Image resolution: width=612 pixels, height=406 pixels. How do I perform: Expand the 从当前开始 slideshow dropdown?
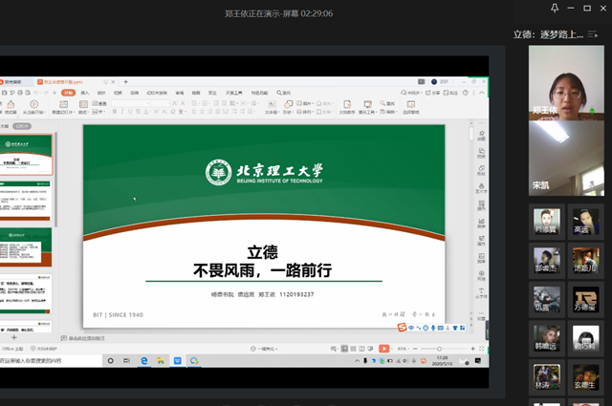coord(44,113)
